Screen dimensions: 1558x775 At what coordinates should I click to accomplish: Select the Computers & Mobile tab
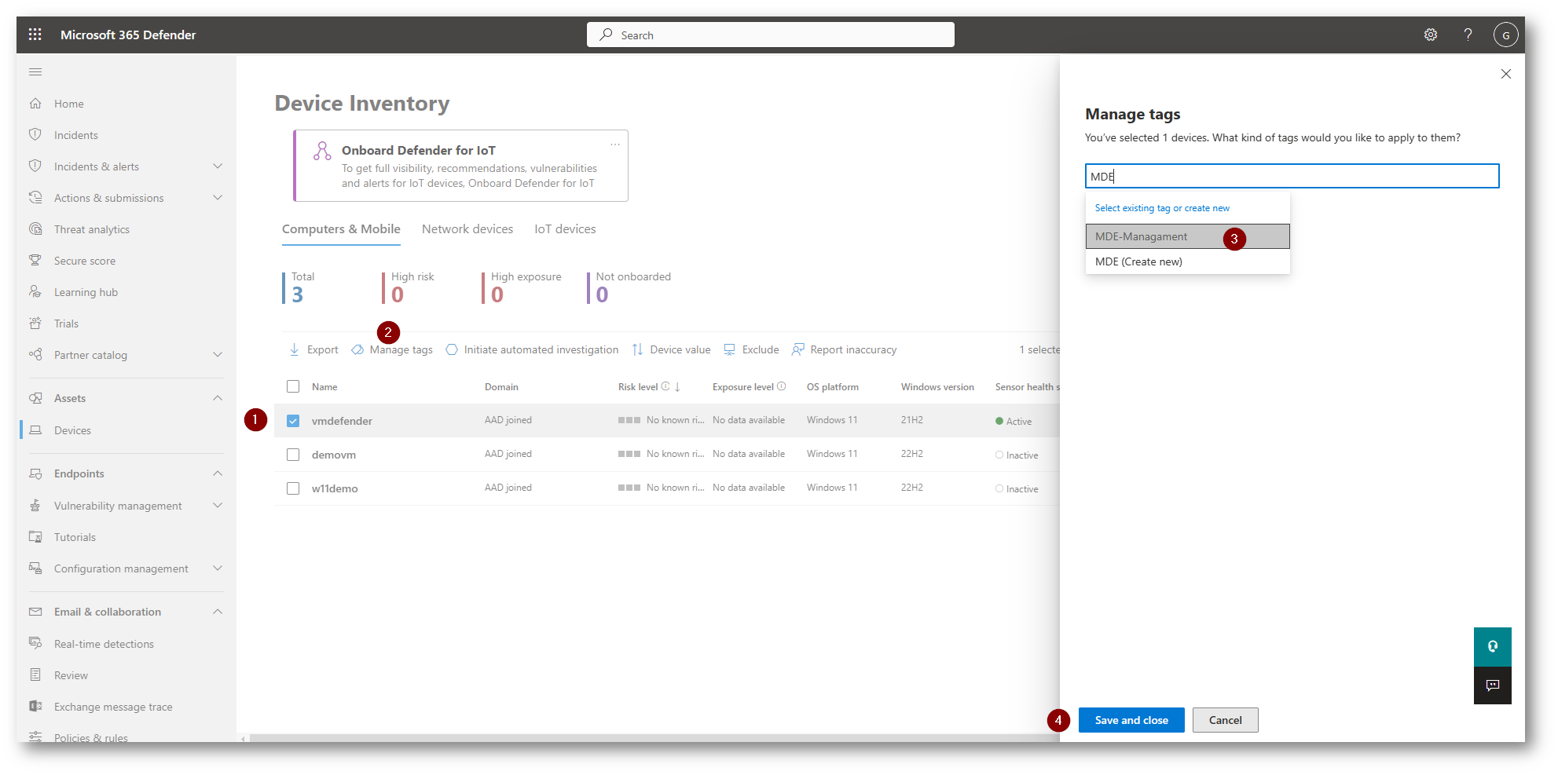(x=341, y=229)
